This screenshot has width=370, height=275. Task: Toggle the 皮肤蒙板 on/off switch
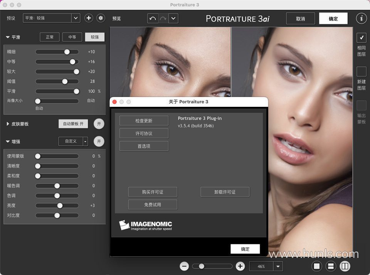[99, 124]
